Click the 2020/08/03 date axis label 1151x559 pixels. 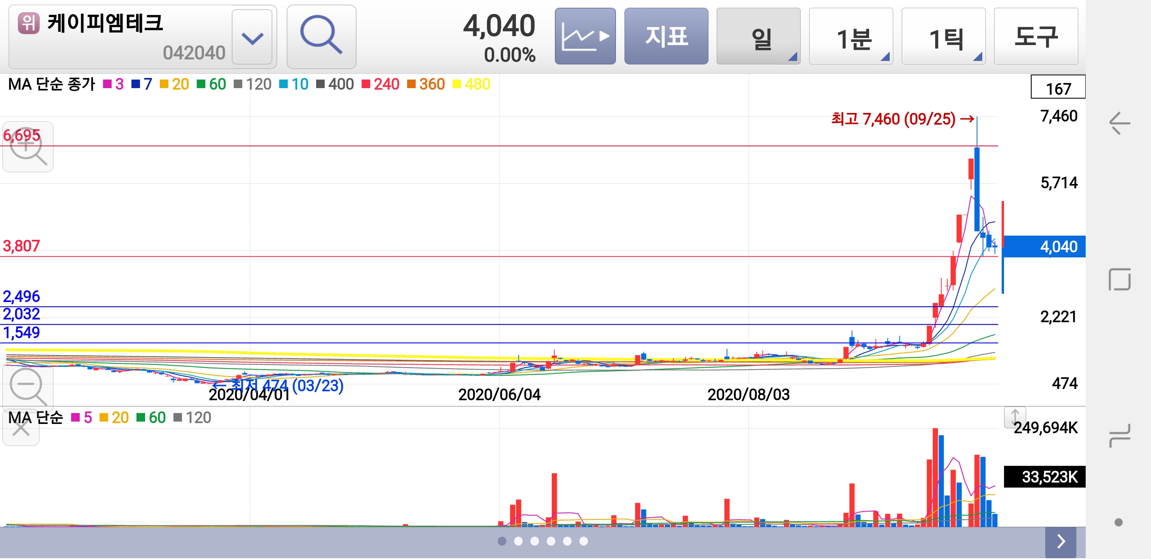tap(749, 394)
